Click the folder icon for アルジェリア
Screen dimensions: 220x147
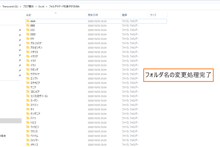click(28, 43)
